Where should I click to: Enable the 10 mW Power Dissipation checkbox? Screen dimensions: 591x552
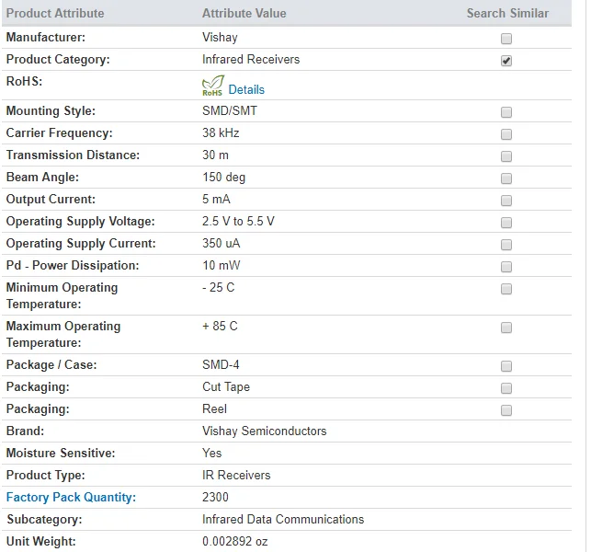[x=506, y=267]
